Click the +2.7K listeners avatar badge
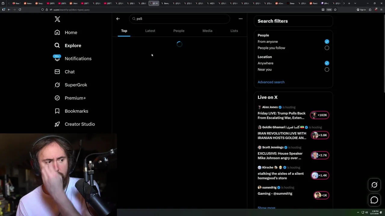The height and width of the screenshot is (216, 385). 319,155
